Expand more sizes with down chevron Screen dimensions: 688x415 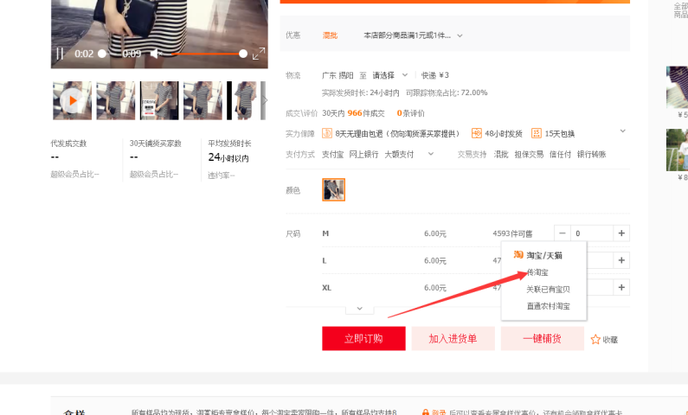pyautogui.click(x=359, y=309)
